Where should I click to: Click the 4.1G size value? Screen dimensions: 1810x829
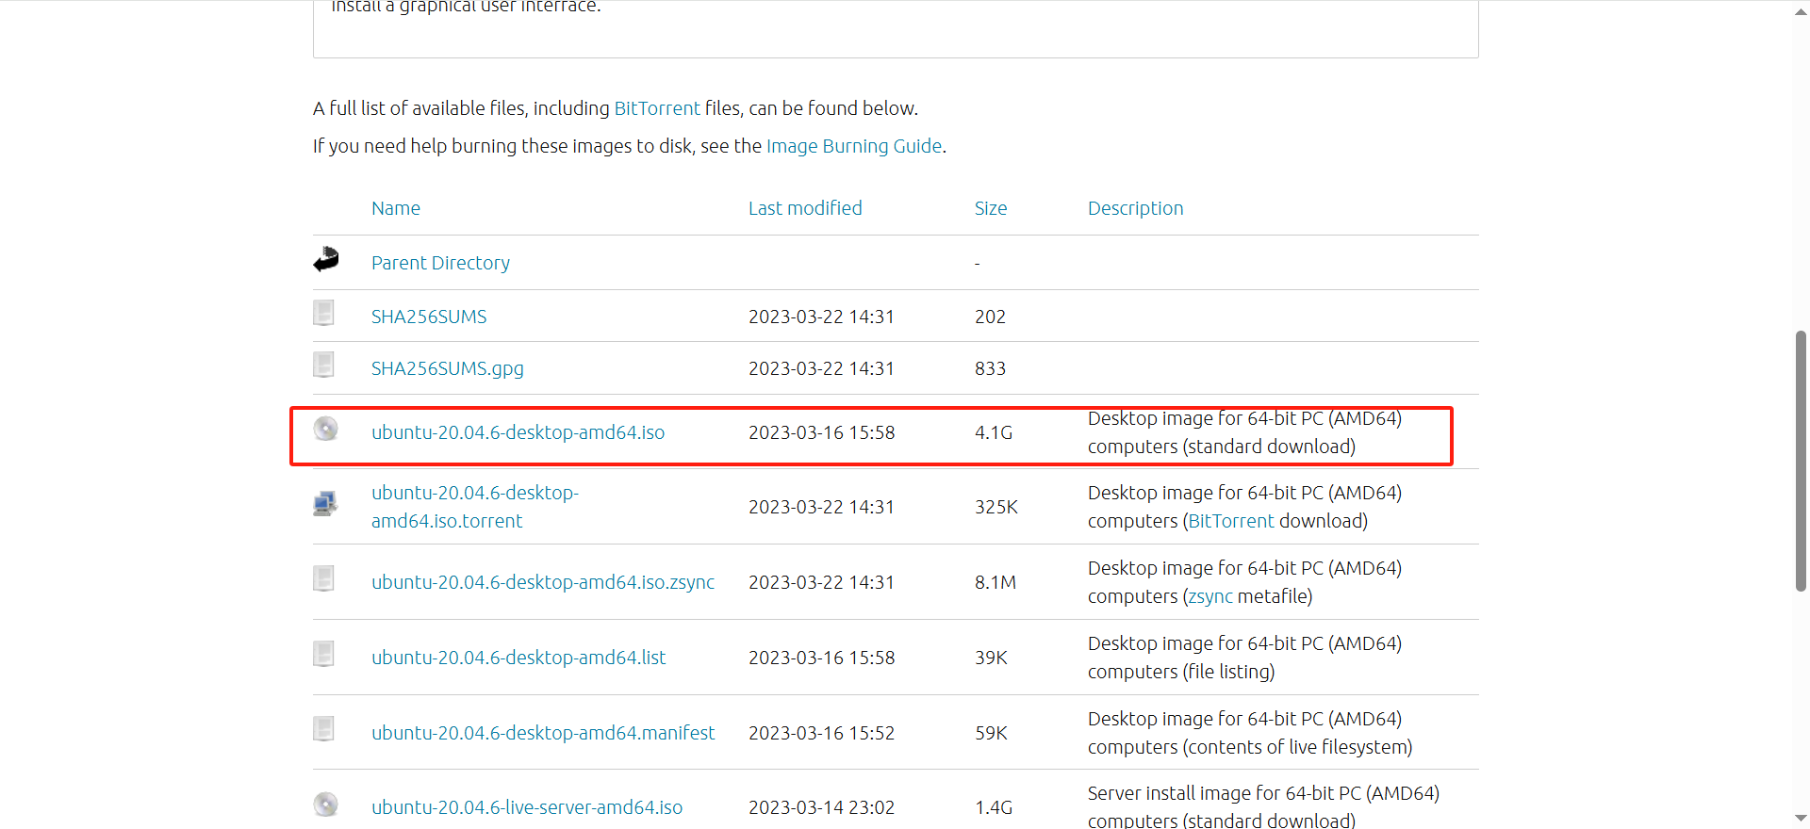tap(994, 432)
